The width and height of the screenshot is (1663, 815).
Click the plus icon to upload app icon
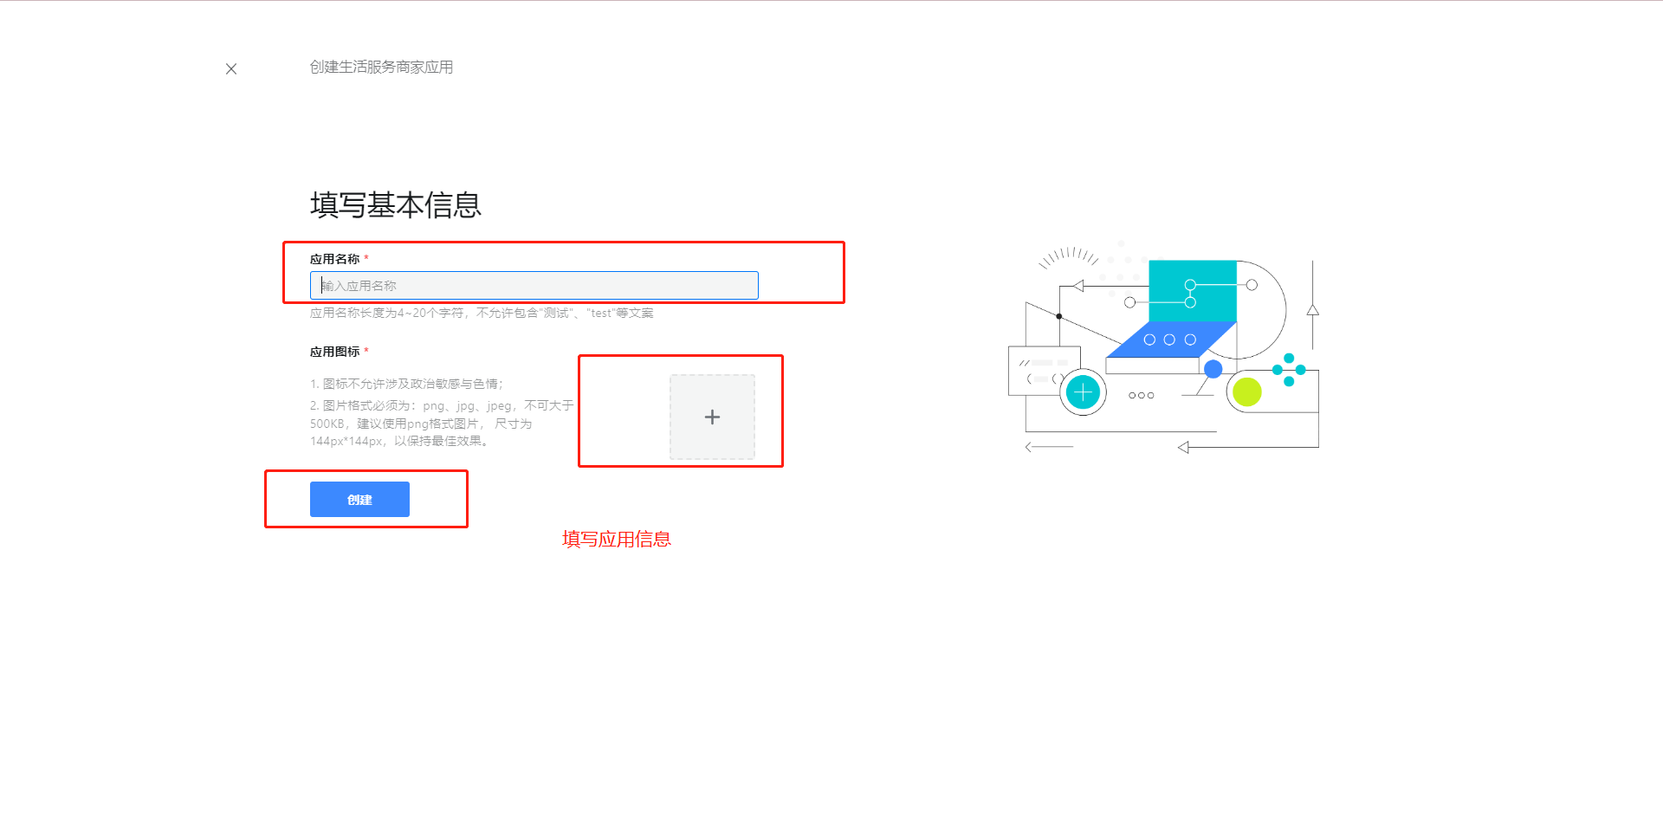pyautogui.click(x=712, y=417)
